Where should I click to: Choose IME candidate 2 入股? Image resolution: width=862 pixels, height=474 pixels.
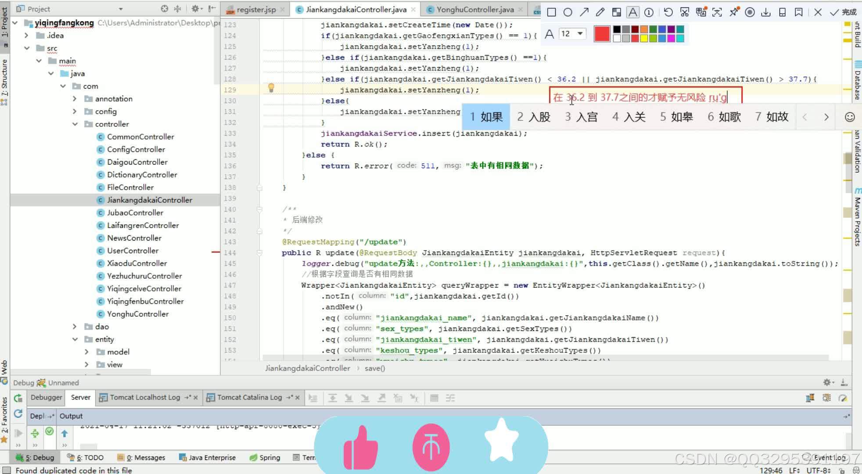pos(533,117)
